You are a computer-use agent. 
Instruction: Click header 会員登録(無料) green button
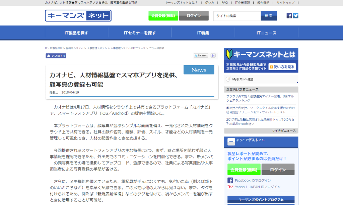(x=163, y=16)
